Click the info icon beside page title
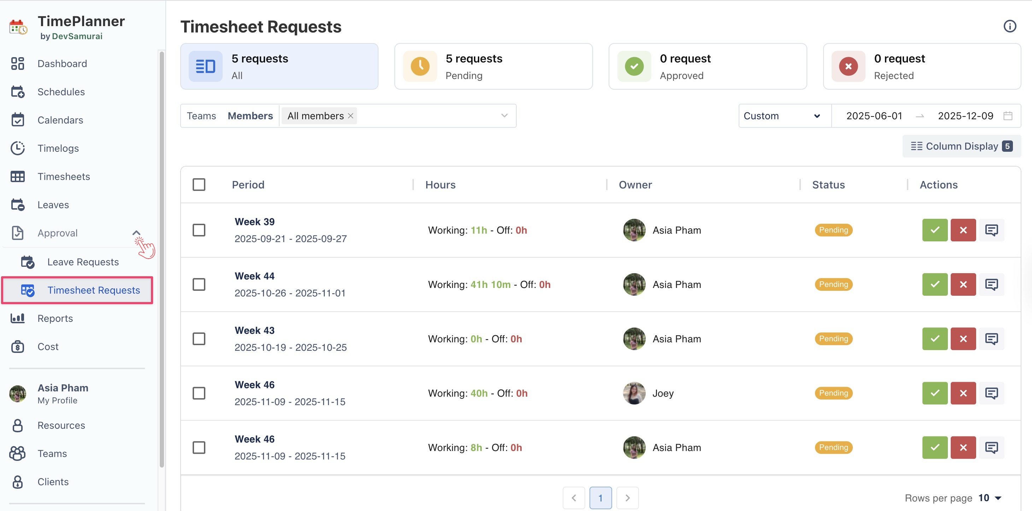1032x511 pixels. click(x=1010, y=26)
